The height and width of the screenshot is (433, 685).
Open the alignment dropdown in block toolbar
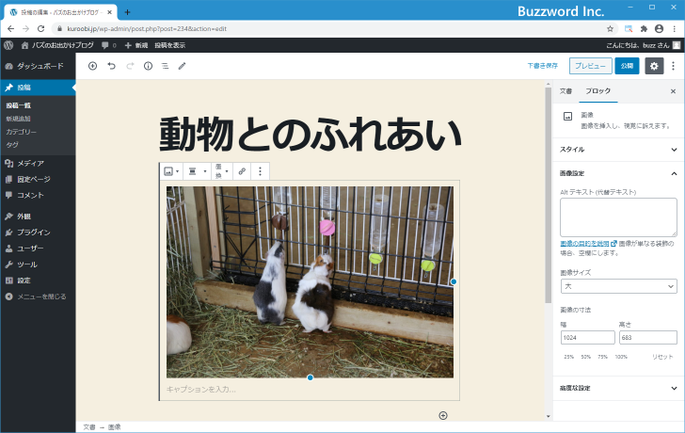[196, 171]
